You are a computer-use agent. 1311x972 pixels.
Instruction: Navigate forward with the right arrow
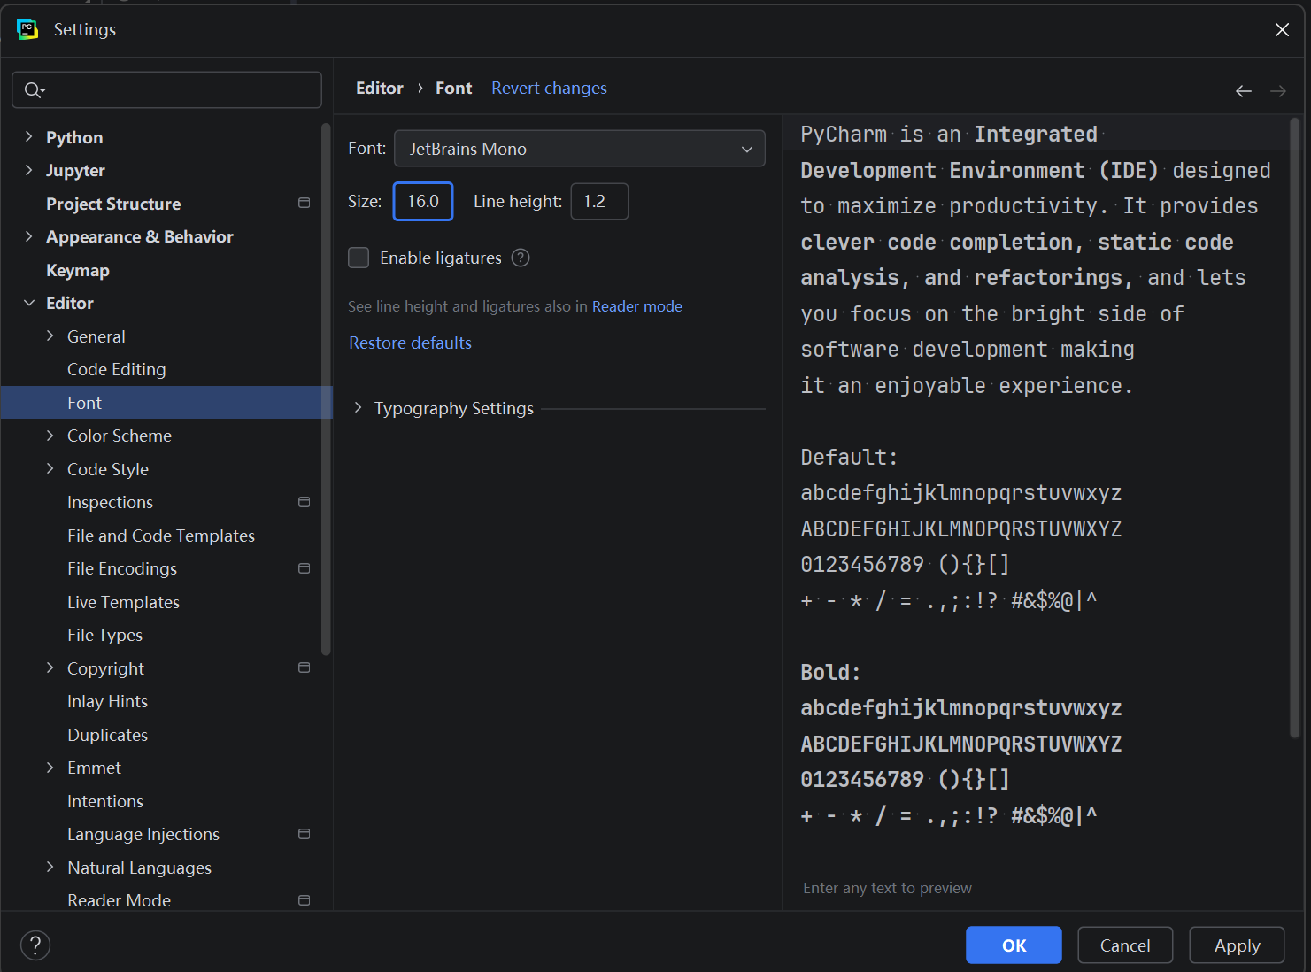click(1278, 91)
